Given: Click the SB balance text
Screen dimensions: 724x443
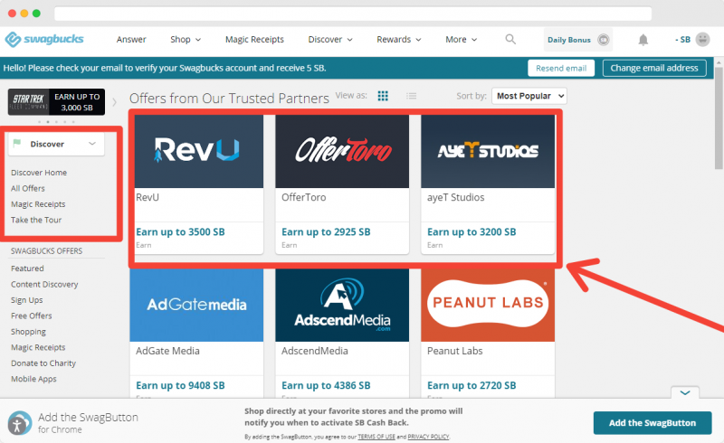Looking at the screenshot, I should [x=682, y=40].
